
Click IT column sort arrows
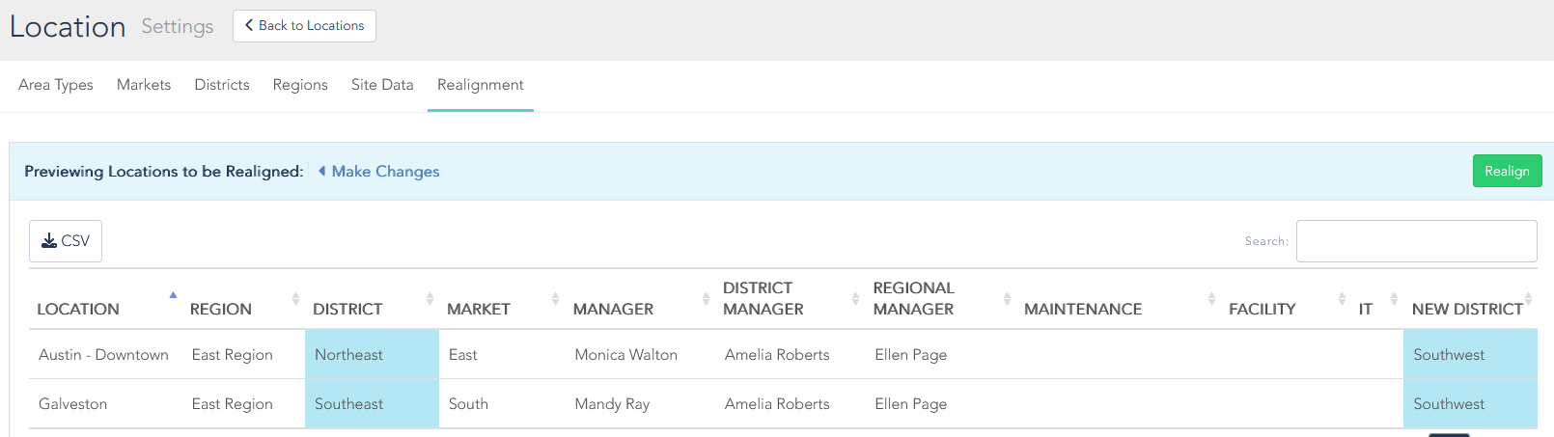[x=1394, y=299]
